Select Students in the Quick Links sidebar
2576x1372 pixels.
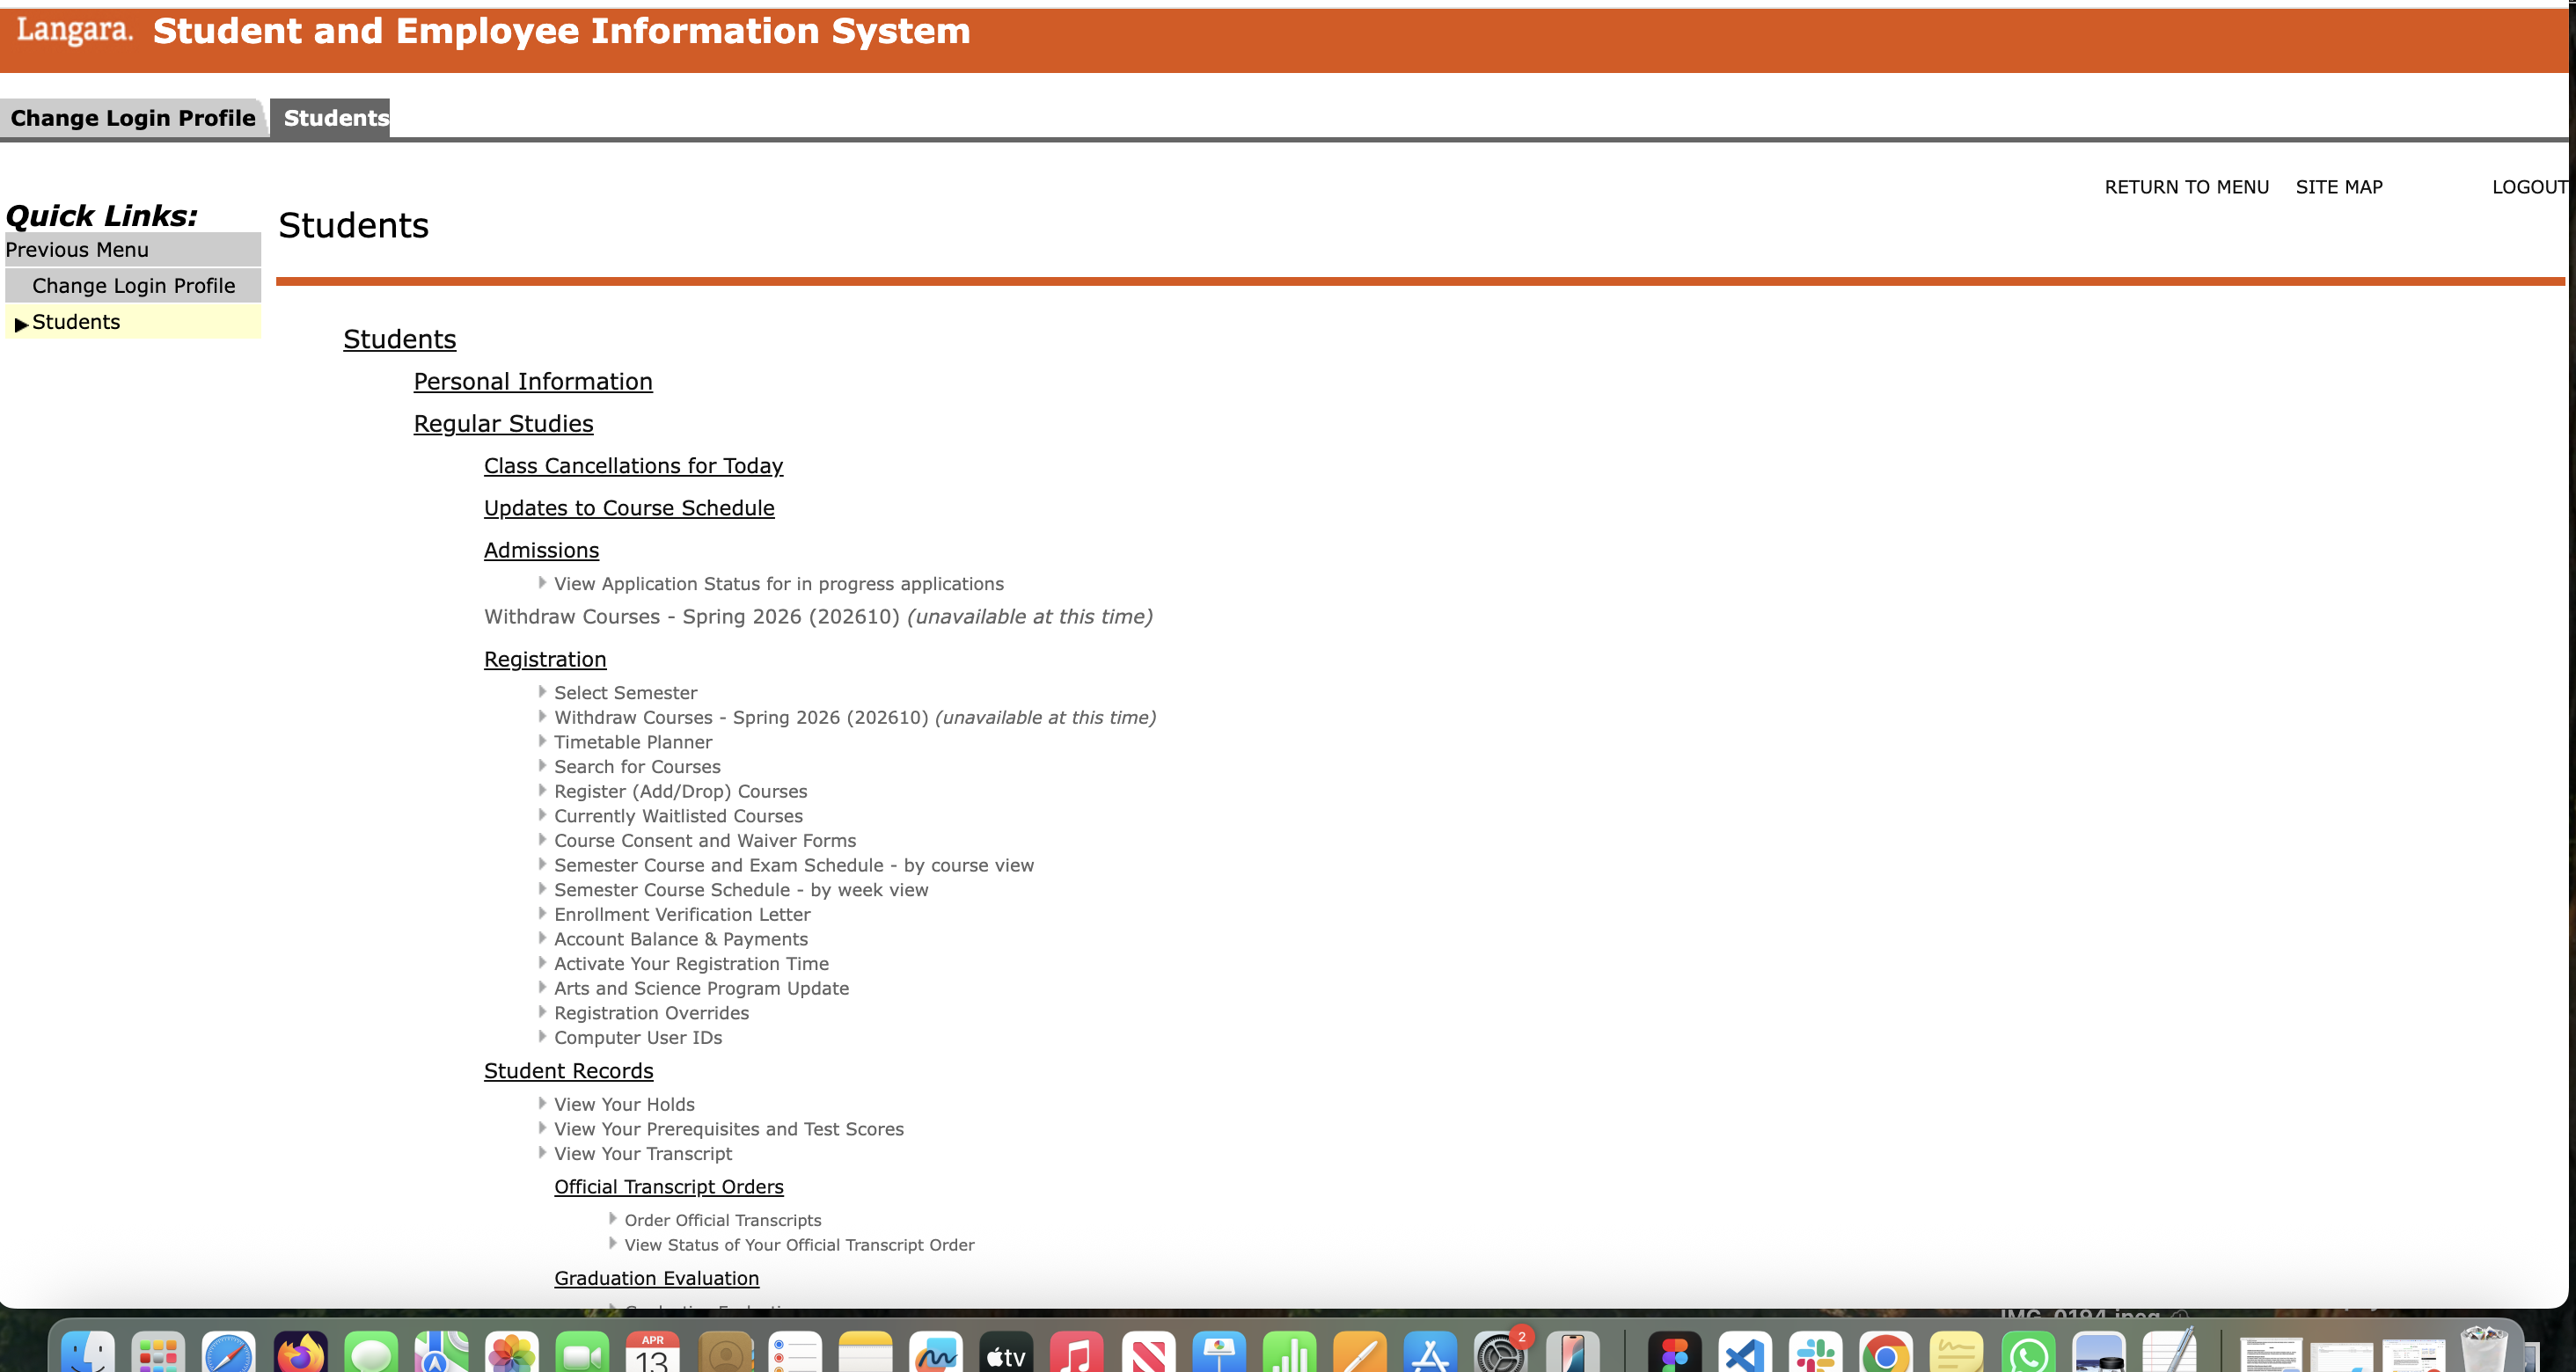click(76, 321)
